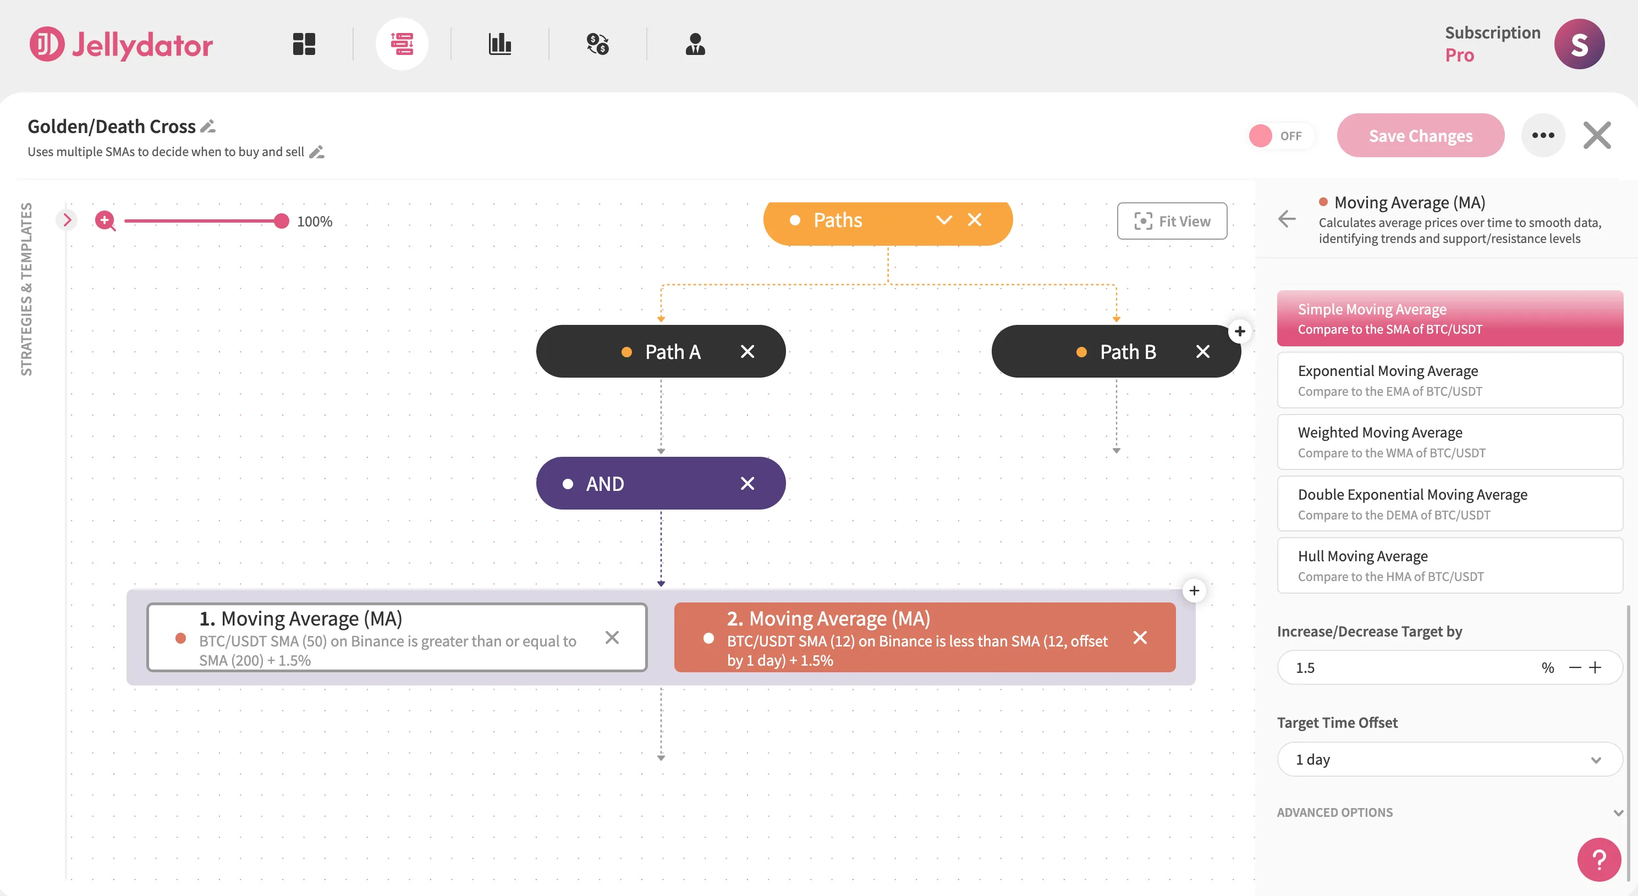The height and width of the screenshot is (896, 1638).
Task: Edit the strategy description pencil icon
Action: [x=317, y=152]
